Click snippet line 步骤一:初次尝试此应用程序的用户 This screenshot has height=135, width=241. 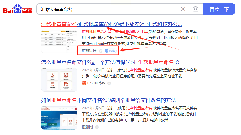134,76
